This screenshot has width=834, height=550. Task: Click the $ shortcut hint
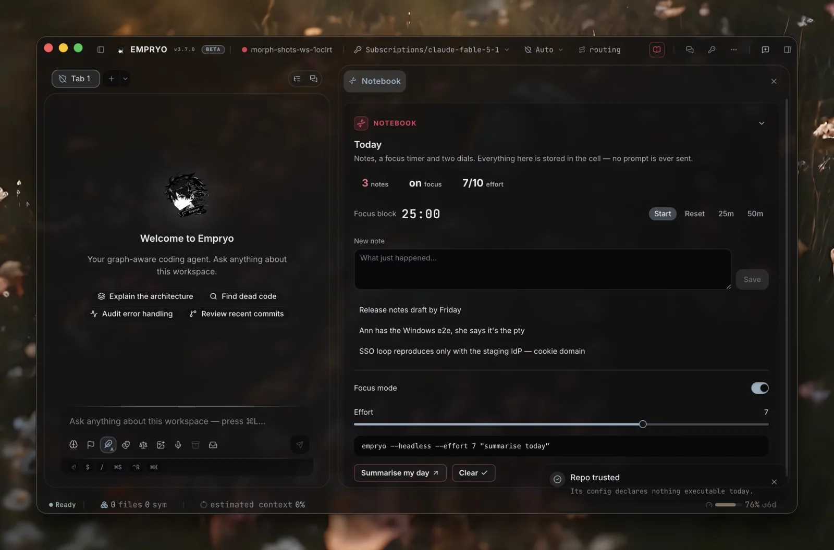(88, 467)
